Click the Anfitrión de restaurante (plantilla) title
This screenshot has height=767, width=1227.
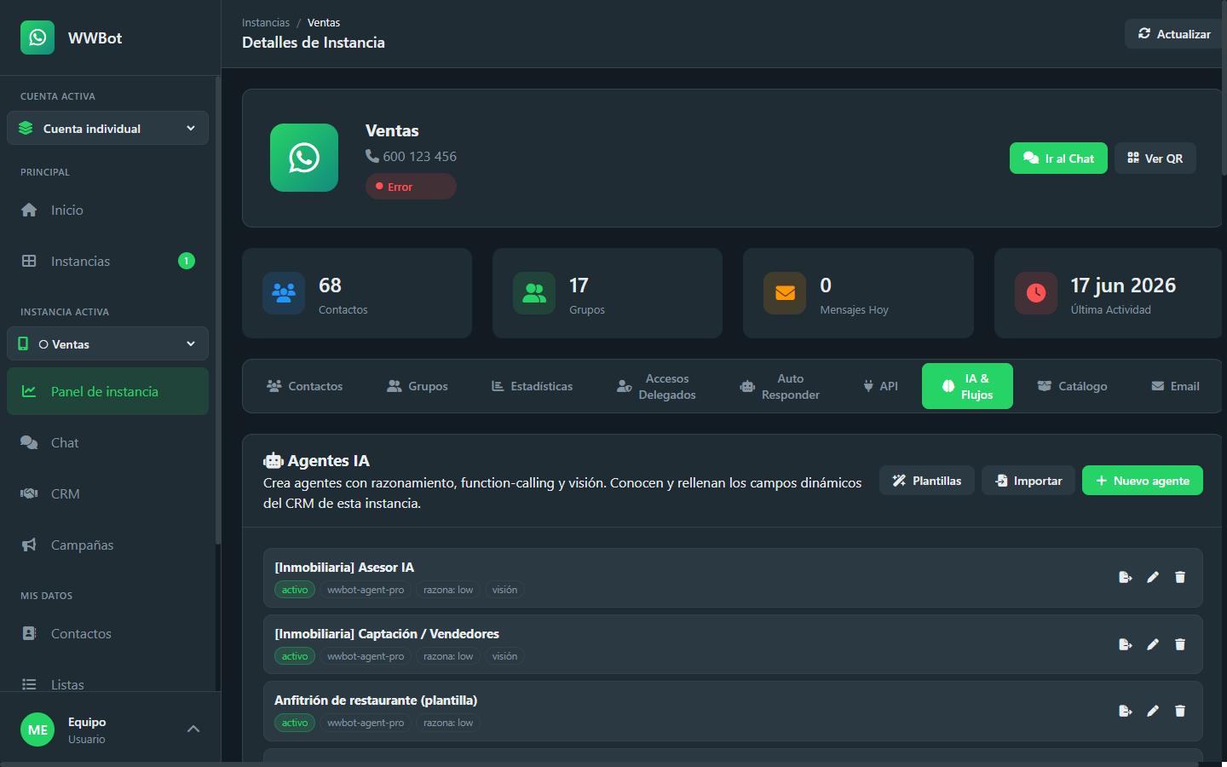(x=376, y=701)
